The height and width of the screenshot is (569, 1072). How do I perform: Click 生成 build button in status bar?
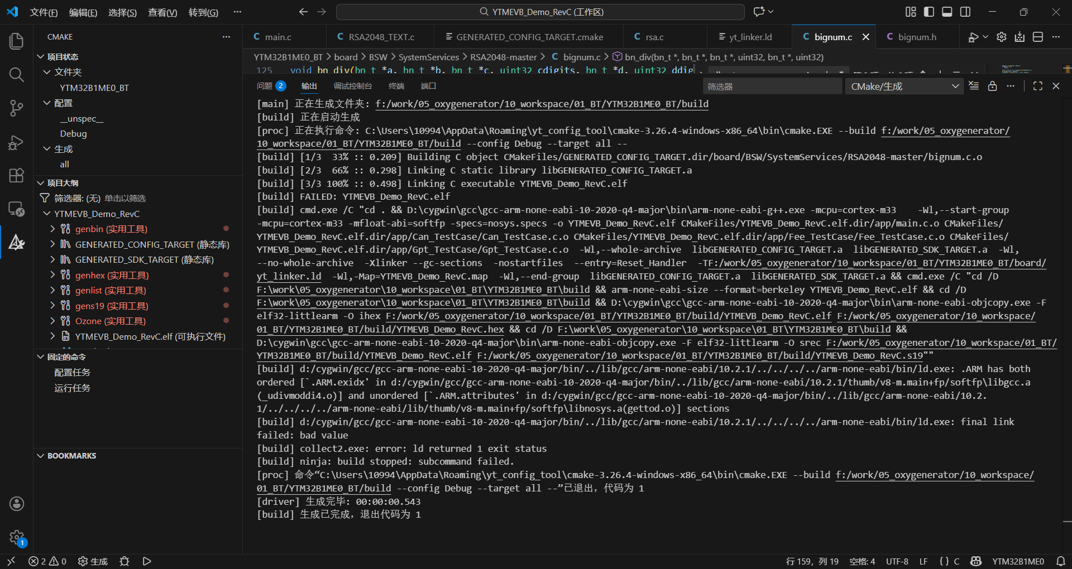(93, 561)
